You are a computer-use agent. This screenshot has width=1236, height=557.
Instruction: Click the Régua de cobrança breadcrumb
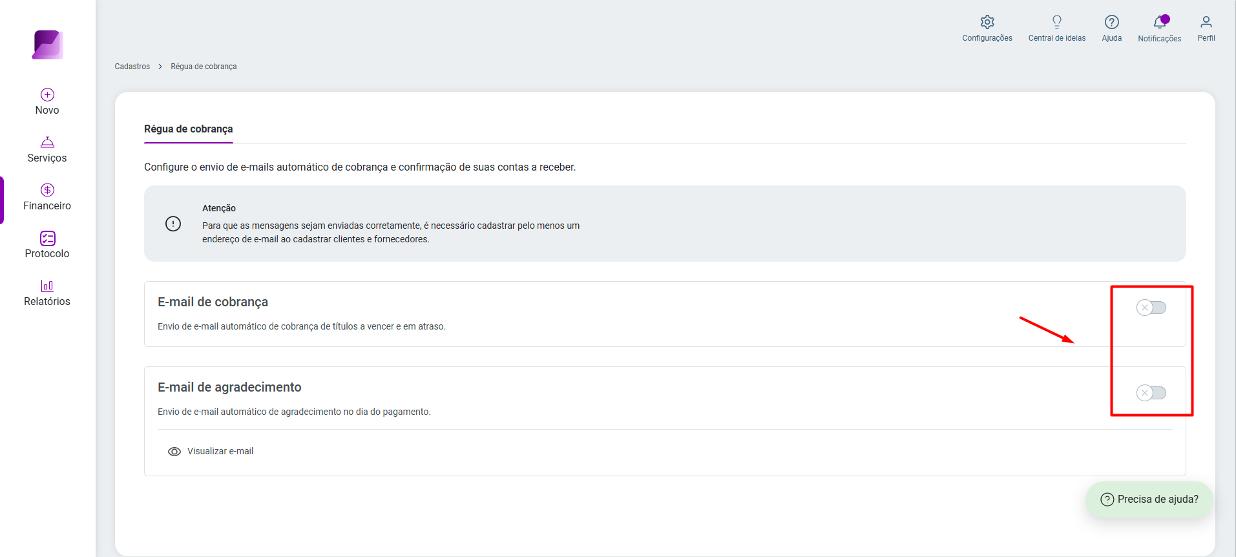[x=204, y=67]
